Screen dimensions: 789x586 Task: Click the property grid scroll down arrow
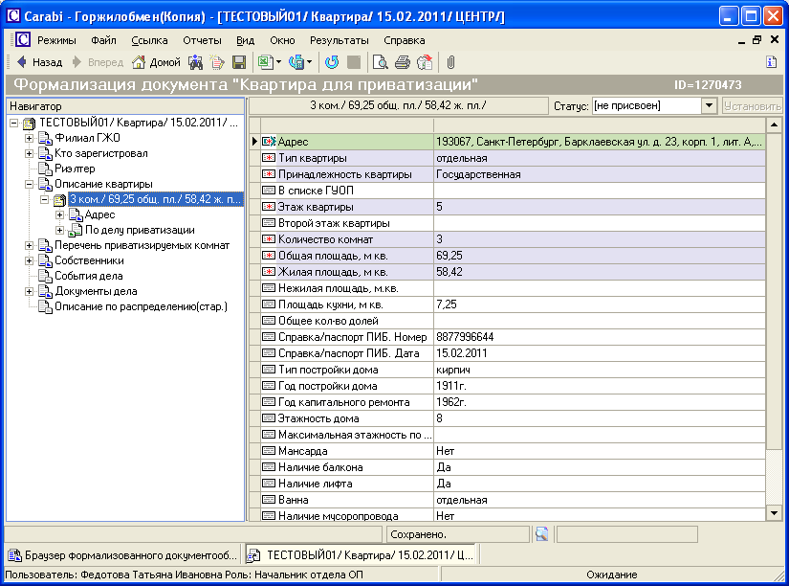point(775,514)
